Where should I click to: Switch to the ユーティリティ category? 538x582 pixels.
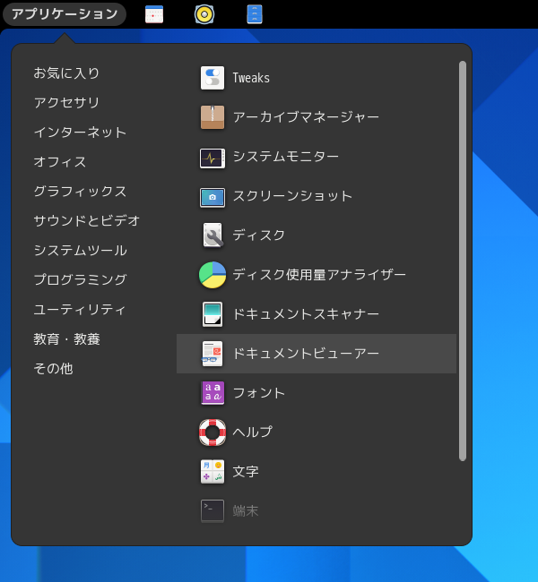80,309
